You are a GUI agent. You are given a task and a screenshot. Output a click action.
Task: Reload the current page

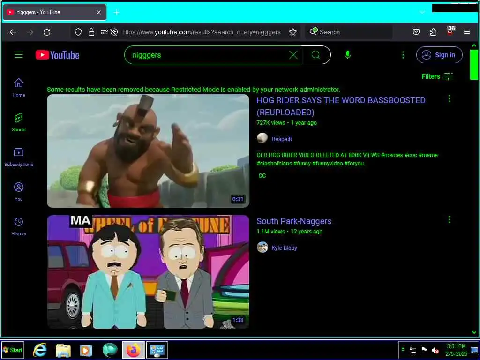point(47,32)
